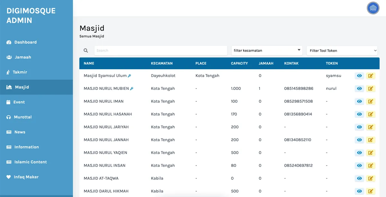
Task: Click the Jamaah people icon
Action: coord(9,57)
